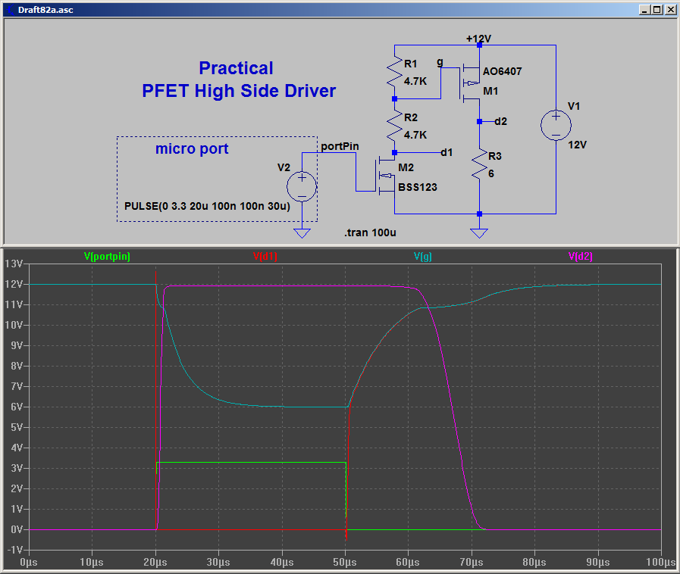680x574 pixels.
Task: Select the V2 pulse source symbol
Action: pyautogui.click(x=302, y=186)
